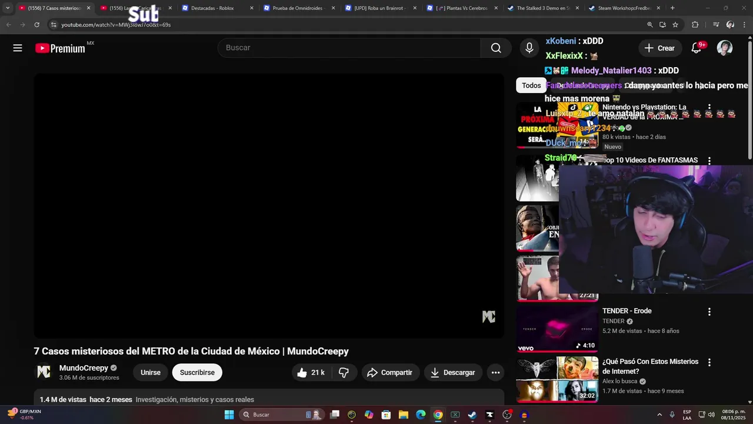Screen dimensions: 753x424
Task: Open ¿Qué Pasó Con Estos Misterios thumbnail
Action: (557, 379)
